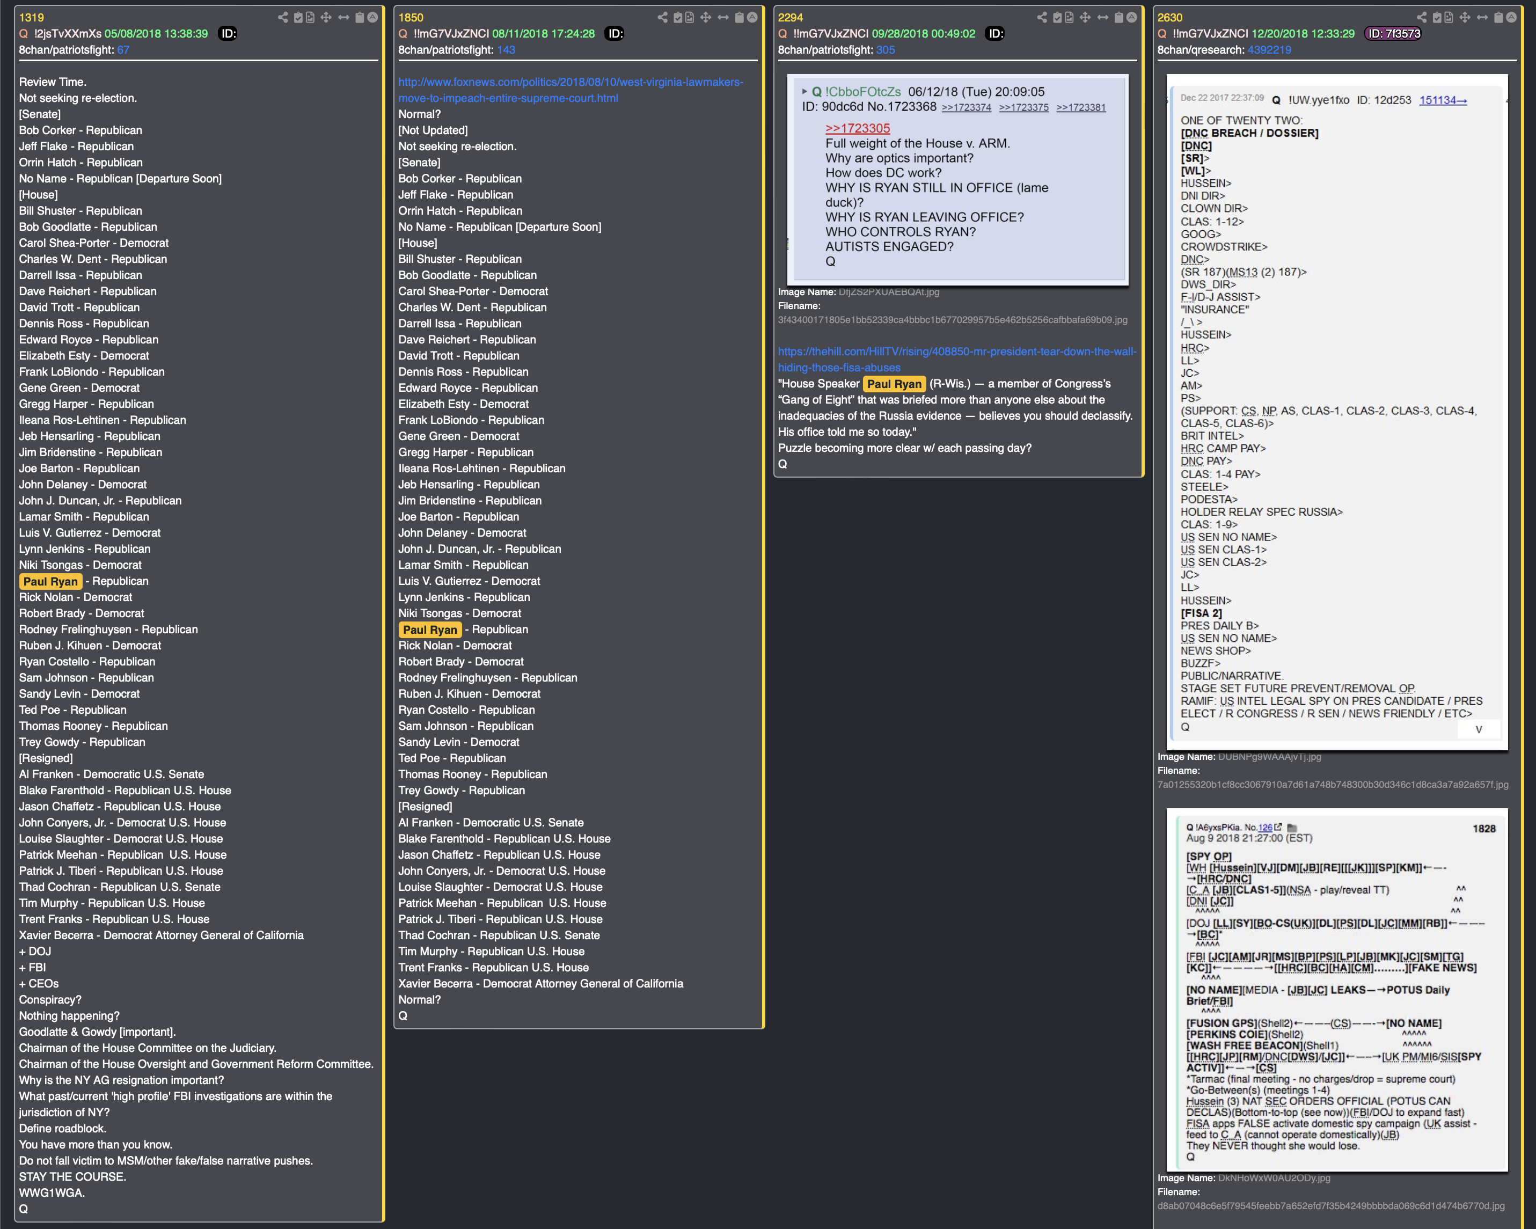The image size is (1536, 1229).
Task: Open patriotsfight post link 67
Action: coord(123,50)
